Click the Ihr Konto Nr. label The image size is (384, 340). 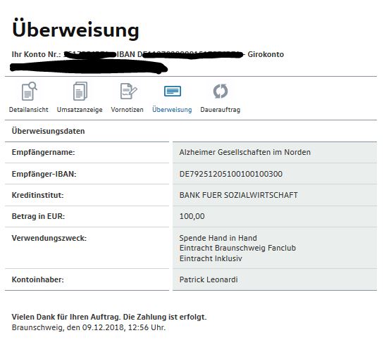36,54
